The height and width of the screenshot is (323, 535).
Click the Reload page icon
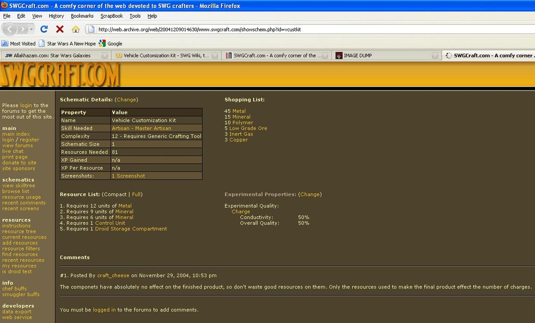44,29
